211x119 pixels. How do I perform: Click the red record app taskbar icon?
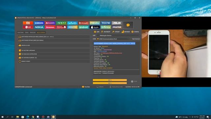(43, 117)
